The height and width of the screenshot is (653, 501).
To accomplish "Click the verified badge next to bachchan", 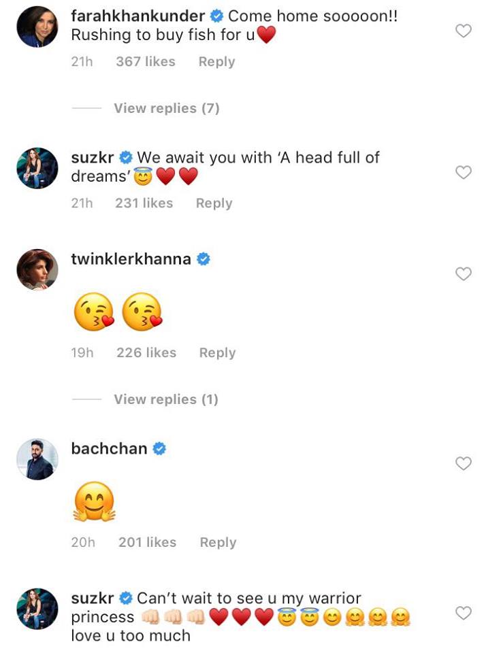I will pos(159,449).
